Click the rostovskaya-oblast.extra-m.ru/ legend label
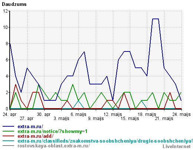Viewport: 193px width, 150px height. click(53, 146)
